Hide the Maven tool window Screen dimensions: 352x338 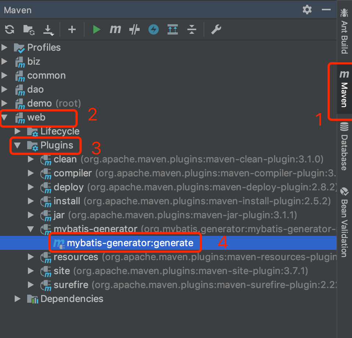tap(326, 10)
